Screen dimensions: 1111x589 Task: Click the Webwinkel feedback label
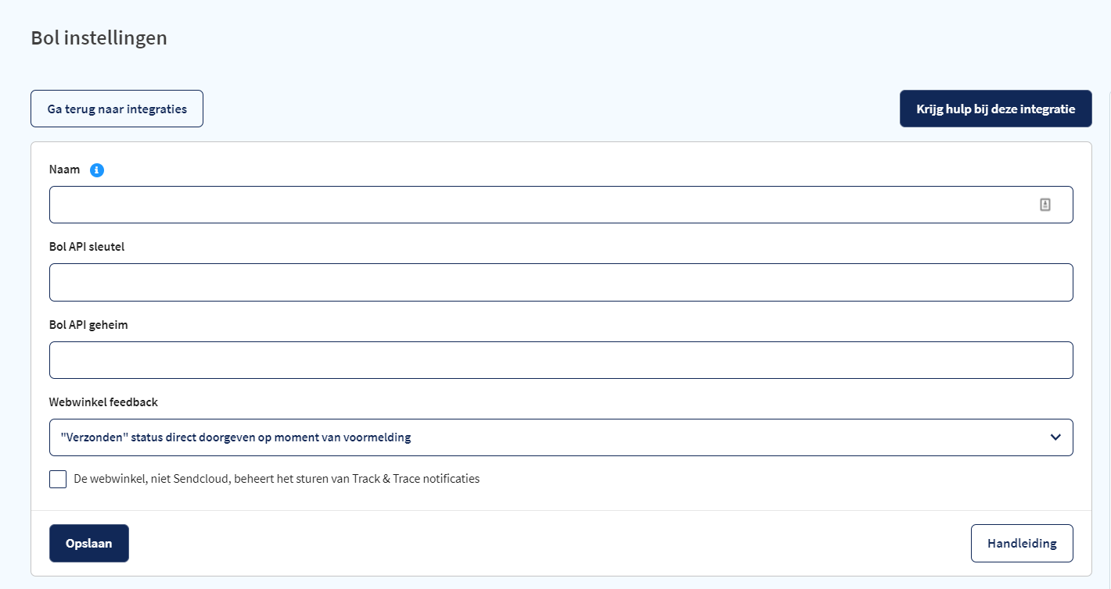point(103,402)
